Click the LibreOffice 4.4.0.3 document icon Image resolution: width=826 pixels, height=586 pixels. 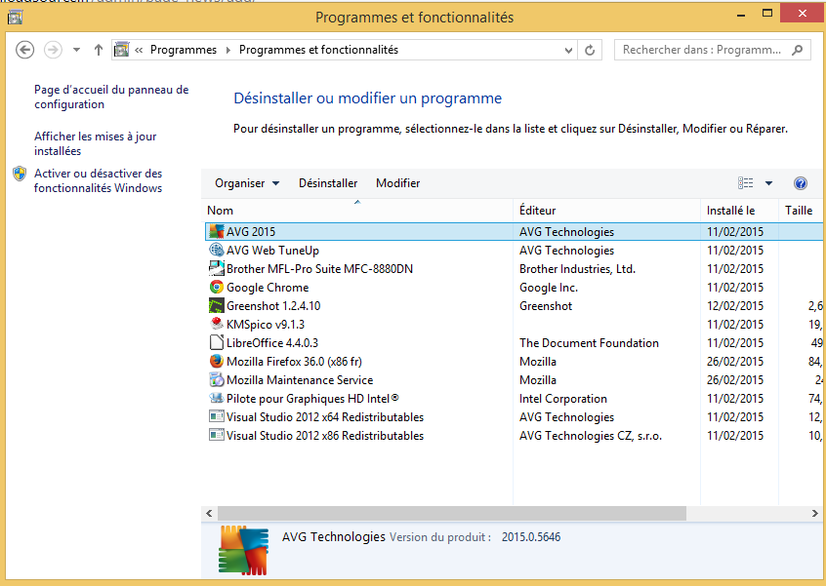click(217, 342)
